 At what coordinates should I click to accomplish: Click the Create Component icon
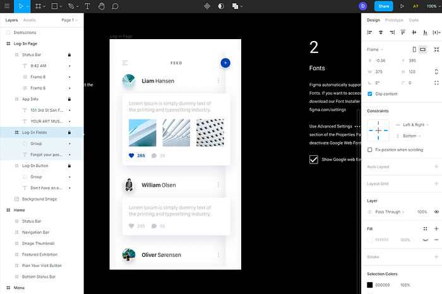coord(207,6)
